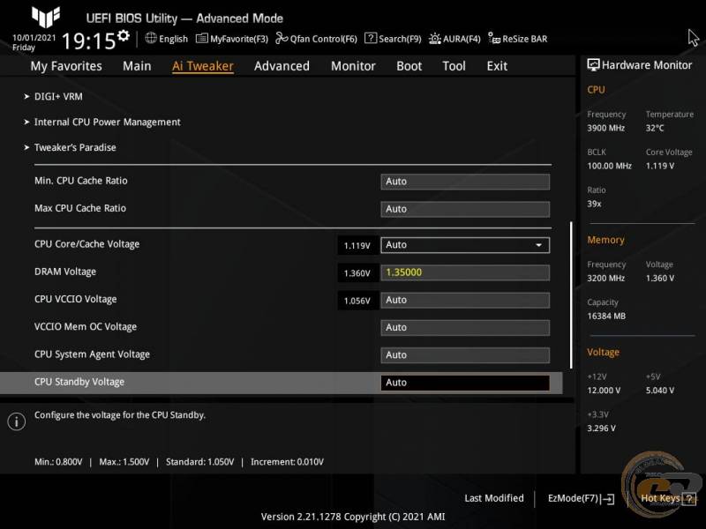Go to the Exit tab
The image size is (706, 529).
point(497,66)
